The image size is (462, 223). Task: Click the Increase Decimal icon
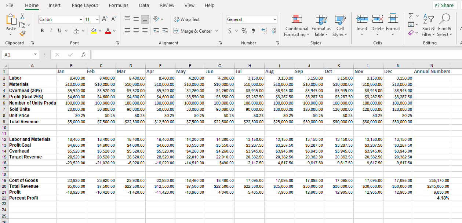264,31
